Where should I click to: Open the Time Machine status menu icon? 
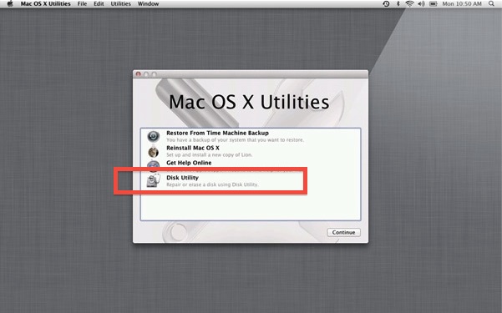(386, 4)
